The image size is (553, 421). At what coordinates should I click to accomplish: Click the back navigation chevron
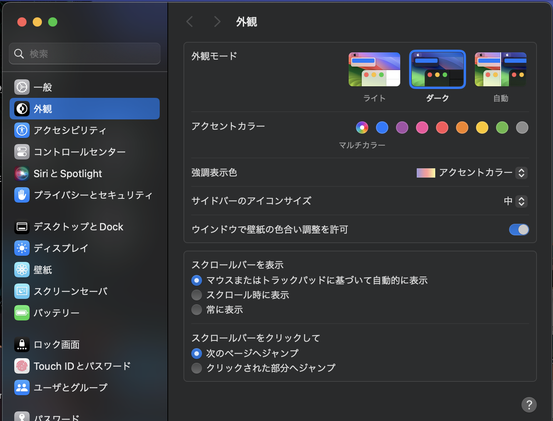point(189,22)
